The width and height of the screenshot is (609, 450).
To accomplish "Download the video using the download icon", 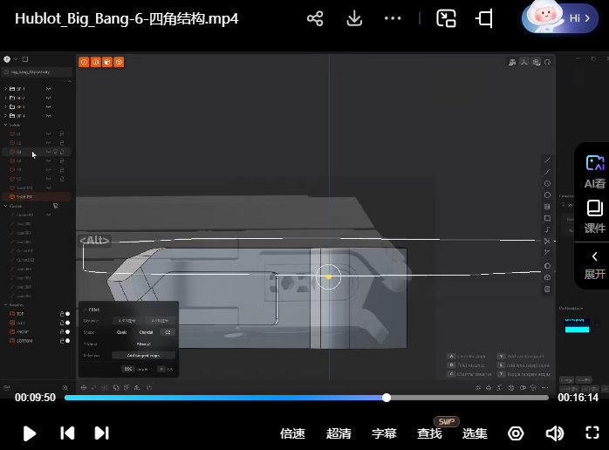I will click(x=354, y=18).
